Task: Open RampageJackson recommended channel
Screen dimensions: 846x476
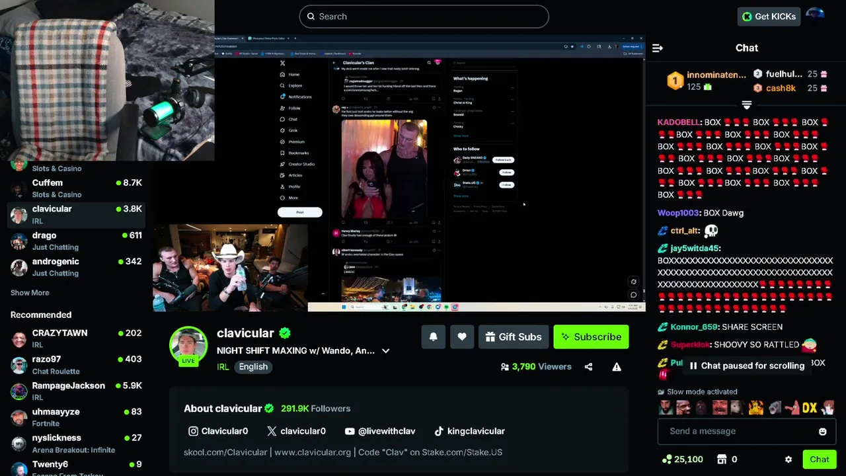Action: tap(77, 391)
